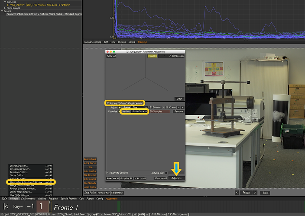The width and height of the screenshot is (305, 216).
Task: Choose Object Browser from Windows menu
Action: click(x=30, y=166)
